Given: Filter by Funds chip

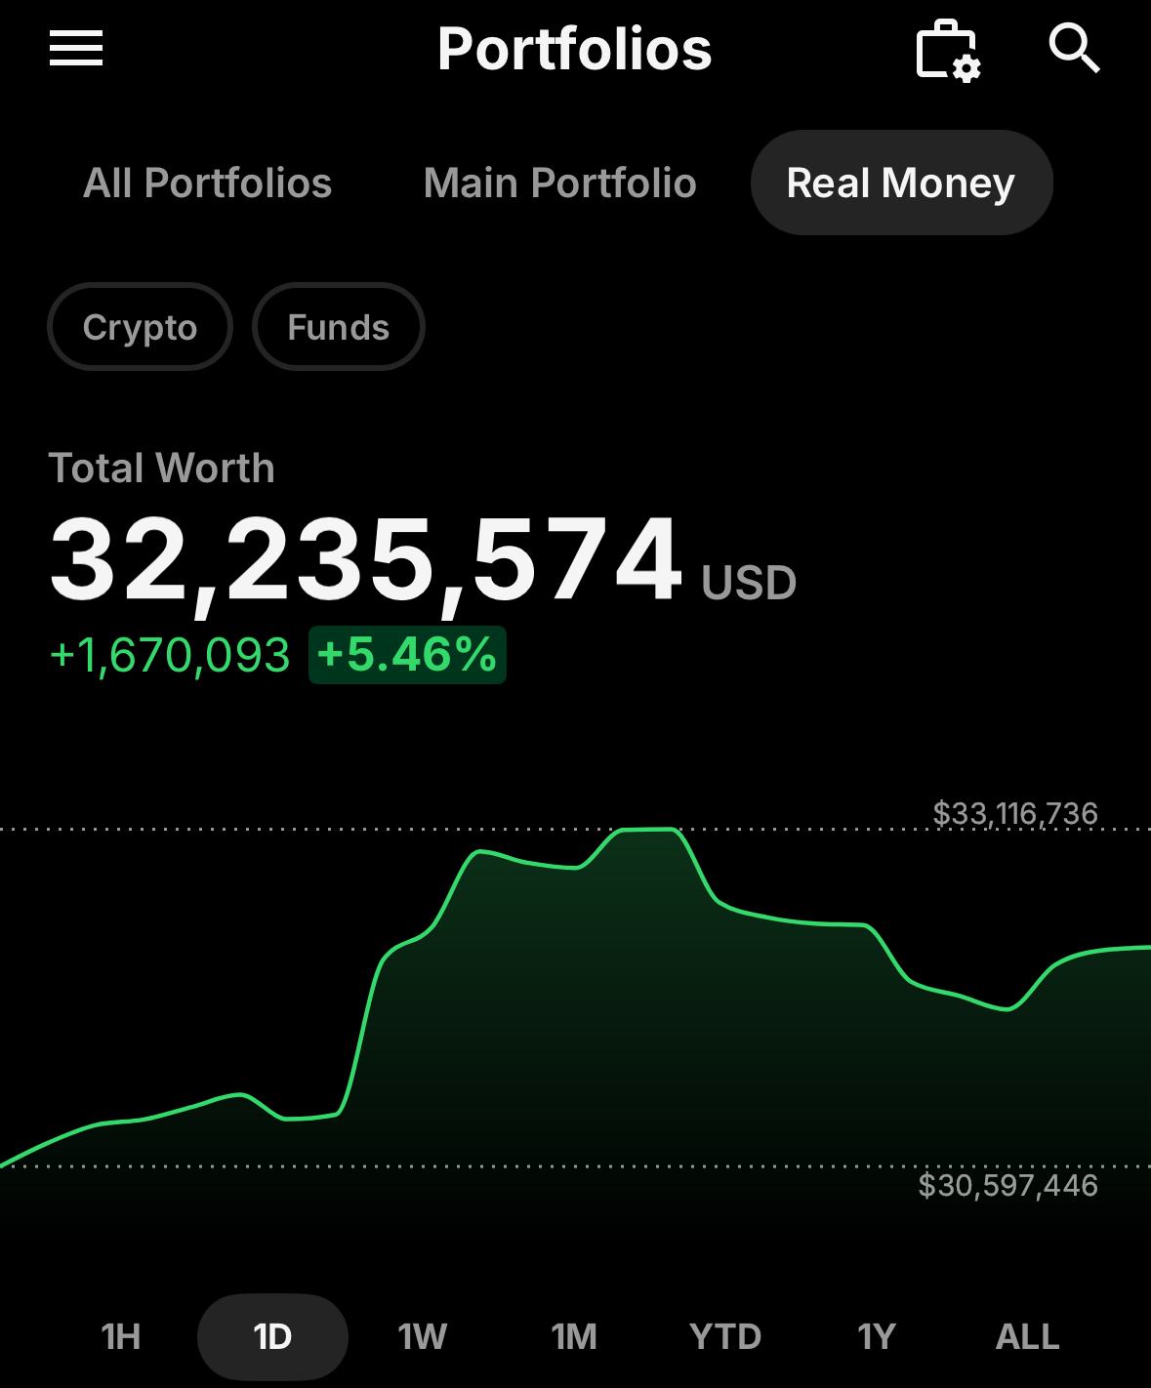Looking at the screenshot, I should tap(338, 327).
